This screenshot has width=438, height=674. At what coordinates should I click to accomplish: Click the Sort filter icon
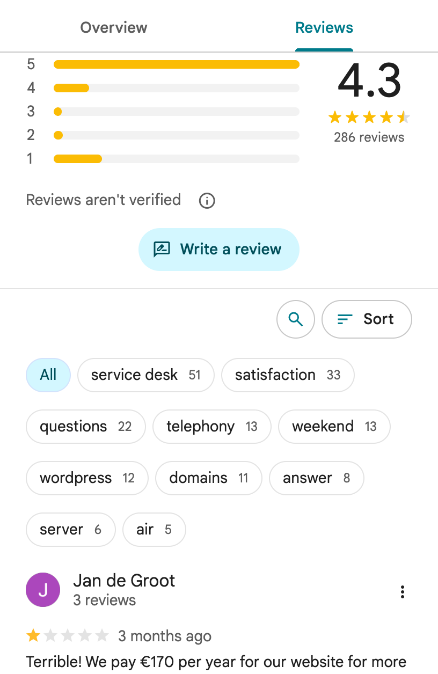pos(344,319)
